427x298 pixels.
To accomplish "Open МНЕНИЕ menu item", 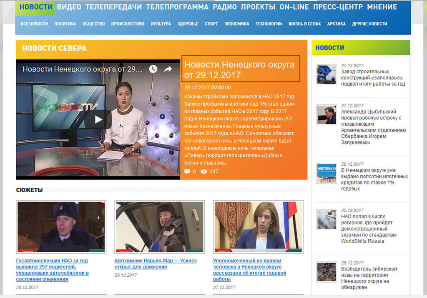I will pos(382,7).
